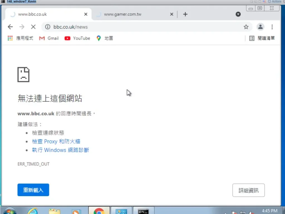
Task: Open Command Prompt from the taskbar
Action: coord(144,211)
